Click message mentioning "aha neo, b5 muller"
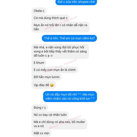Screen dimensions: 137x137 pos(59,124)
